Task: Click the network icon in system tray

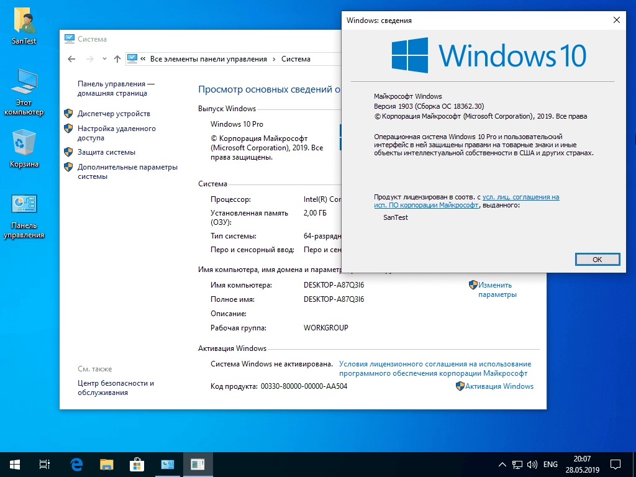Action: (517, 465)
